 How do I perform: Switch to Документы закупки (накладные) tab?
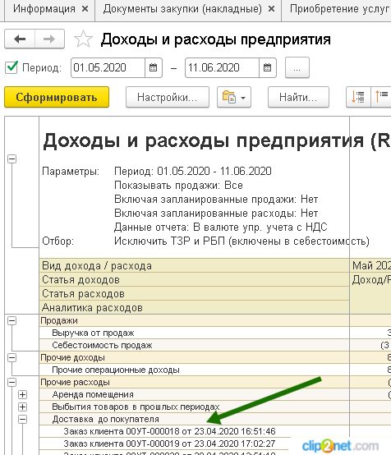coord(182,9)
